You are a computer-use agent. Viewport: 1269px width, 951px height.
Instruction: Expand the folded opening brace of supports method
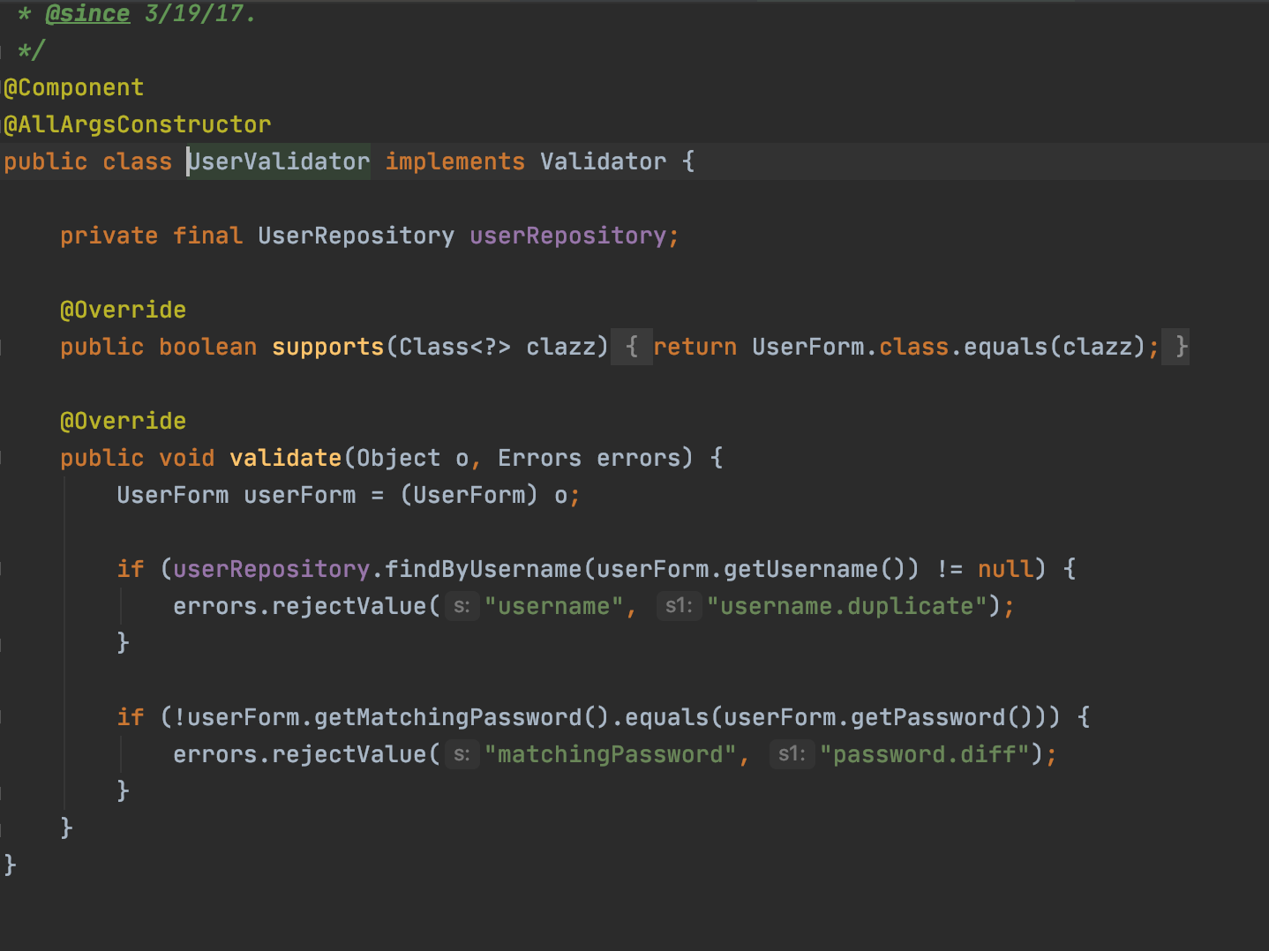point(631,347)
